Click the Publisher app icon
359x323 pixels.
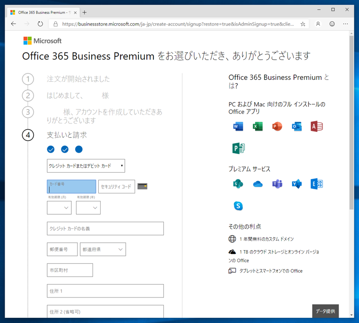[x=238, y=148]
